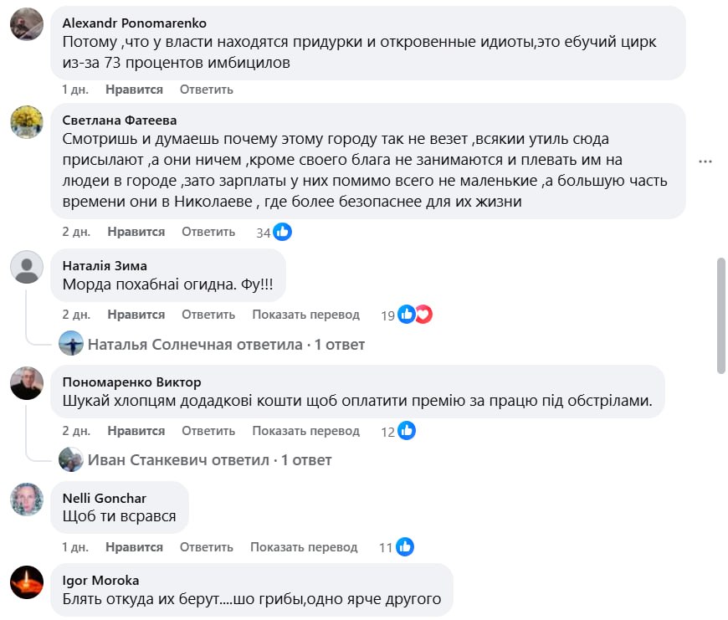Click the like icon with 11 reactions

click(x=405, y=547)
